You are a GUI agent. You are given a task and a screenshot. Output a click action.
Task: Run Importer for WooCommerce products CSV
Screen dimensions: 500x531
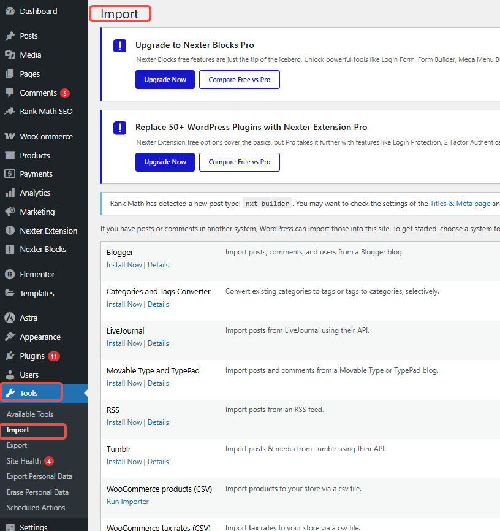[127, 501]
